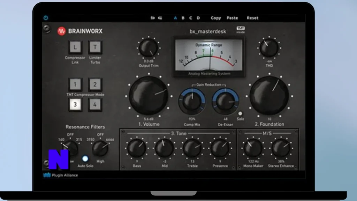Screen dimensions: 357x201
Task: Click the Stereo Enhance knob
Action: pos(281,148)
